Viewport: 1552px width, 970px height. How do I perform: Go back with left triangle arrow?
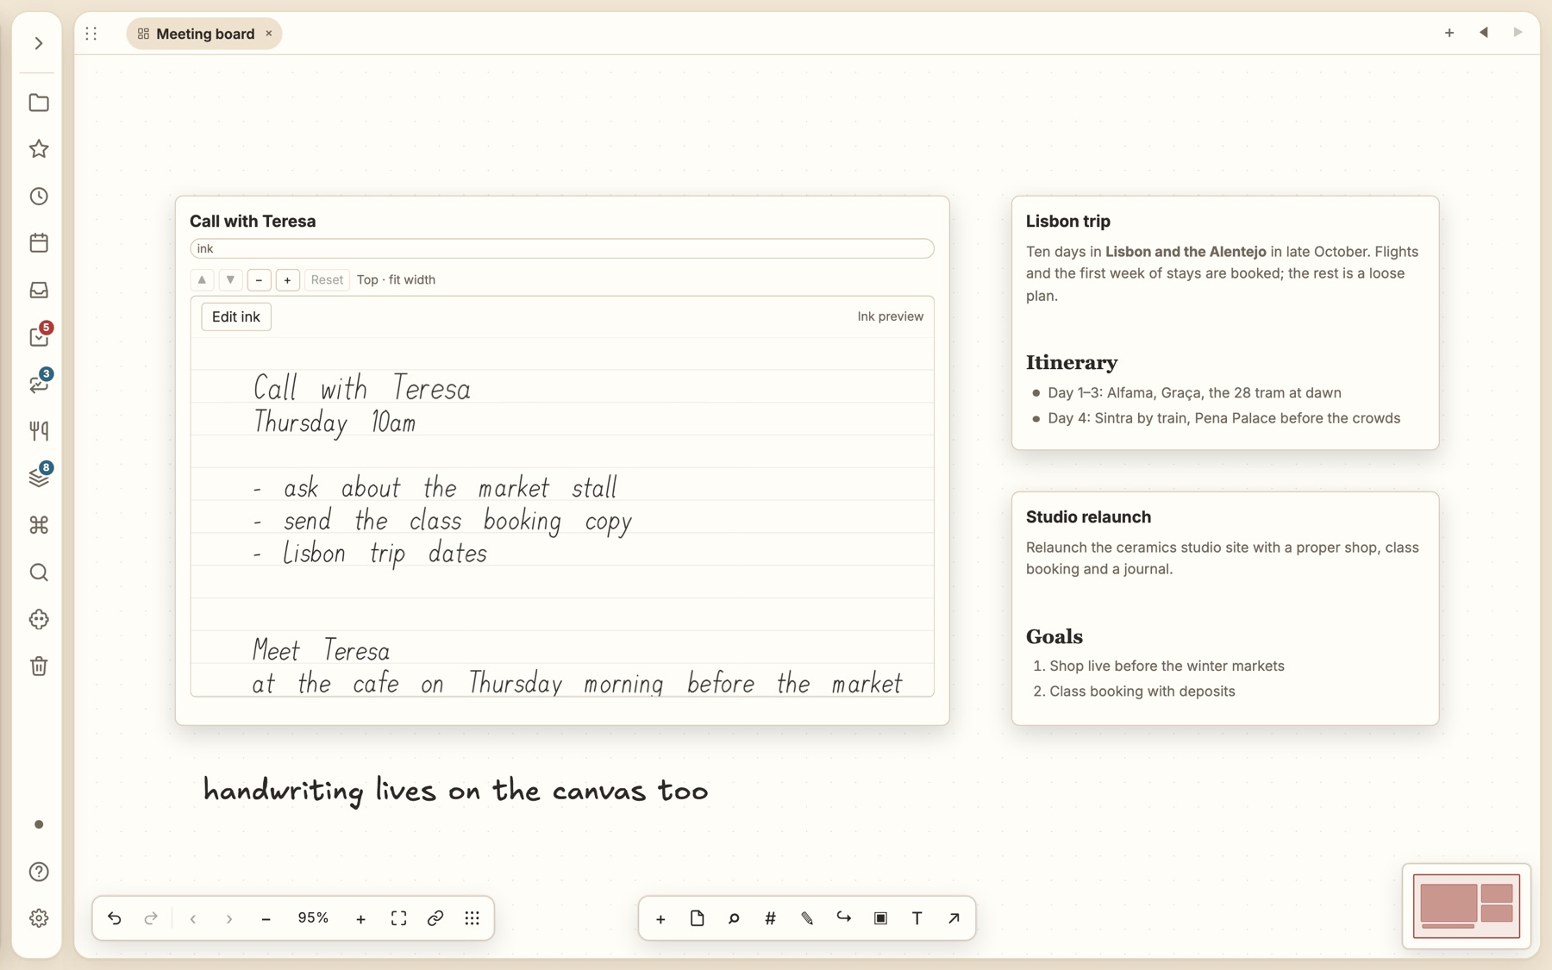1484,33
